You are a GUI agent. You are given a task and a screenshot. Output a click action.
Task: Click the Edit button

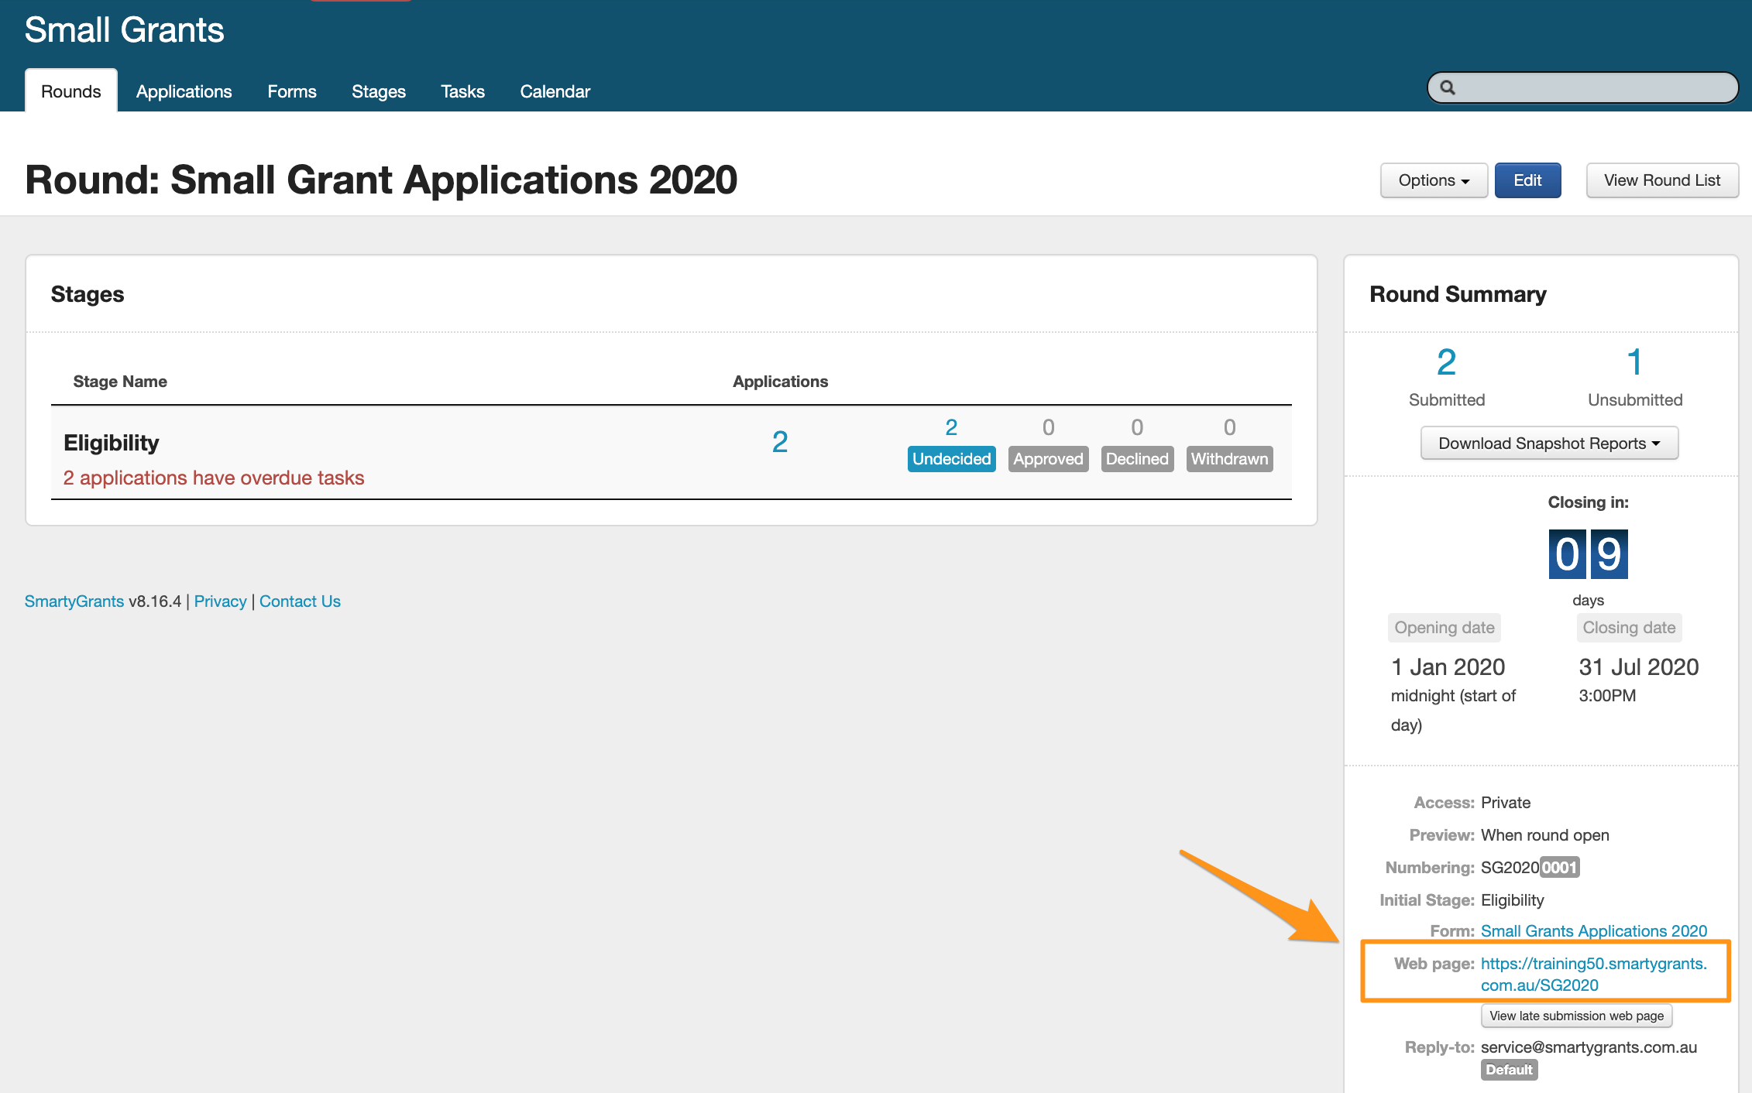click(1527, 180)
